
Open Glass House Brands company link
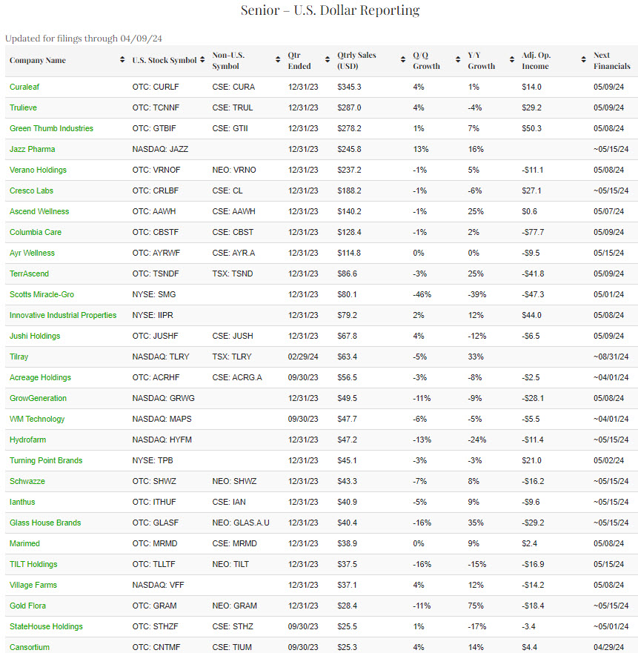coord(45,523)
